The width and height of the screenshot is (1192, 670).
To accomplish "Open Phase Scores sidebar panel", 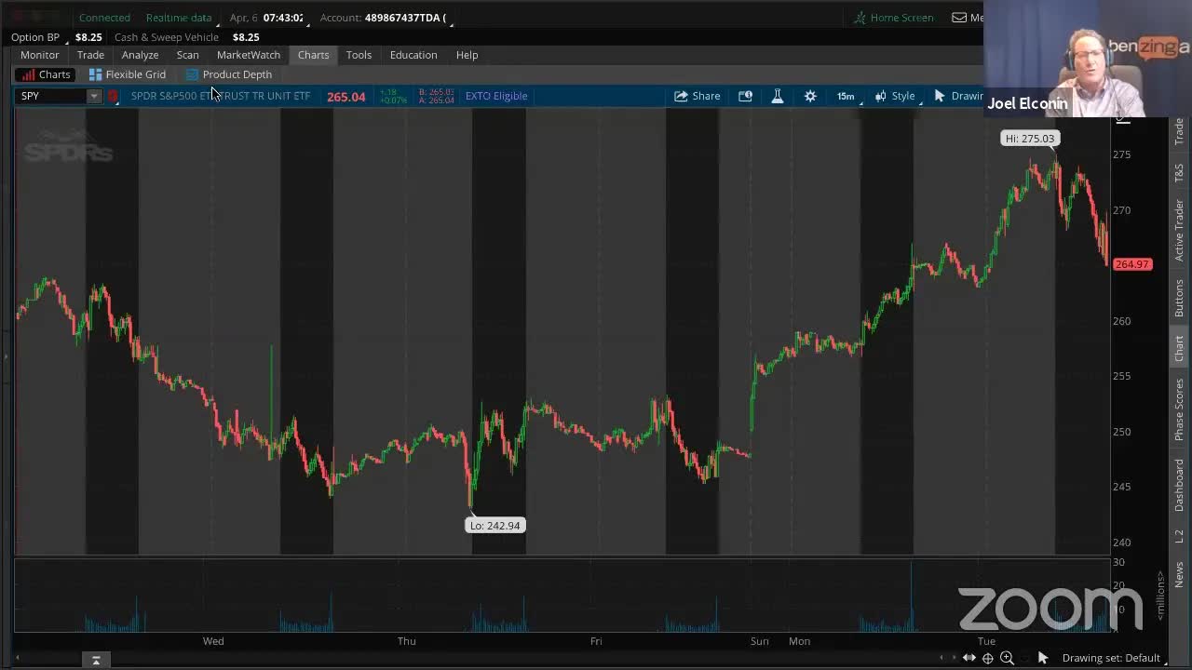I will [1179, 409].
